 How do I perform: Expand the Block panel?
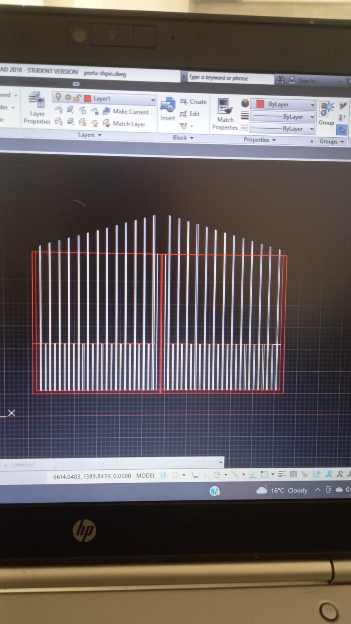pos(183,138)
